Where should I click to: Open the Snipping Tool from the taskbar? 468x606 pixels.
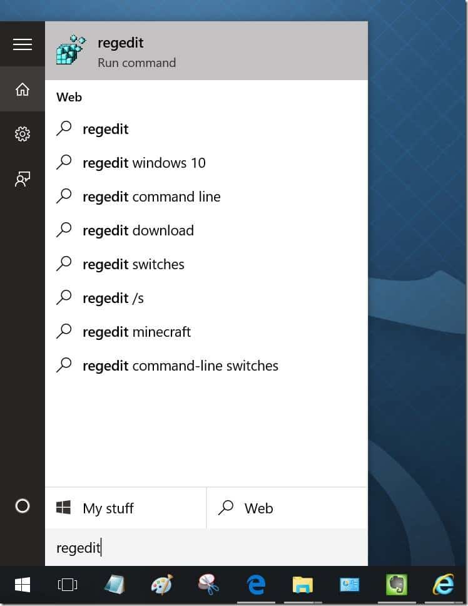209,585
